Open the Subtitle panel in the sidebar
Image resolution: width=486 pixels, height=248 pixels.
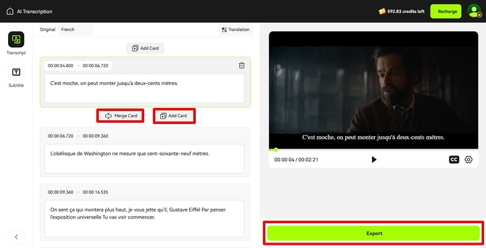tap(16, 73)
